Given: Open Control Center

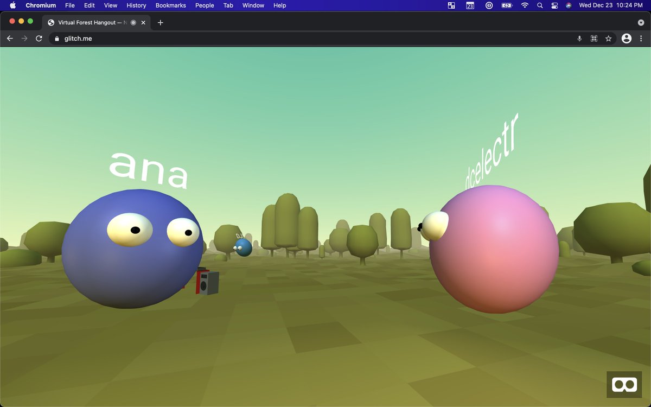Looking at the screenshot, I should (554, 5).
